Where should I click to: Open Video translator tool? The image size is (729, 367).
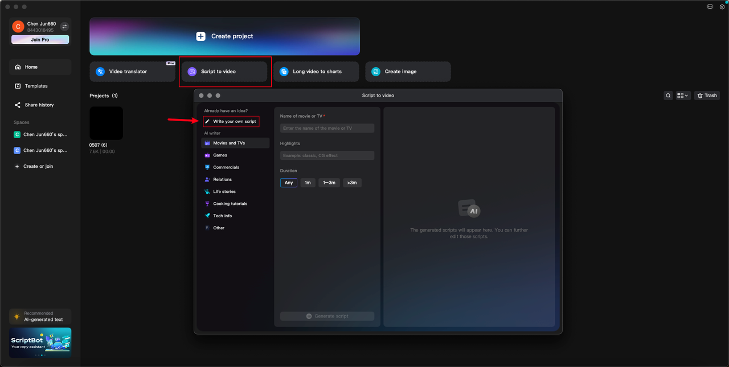132,72
